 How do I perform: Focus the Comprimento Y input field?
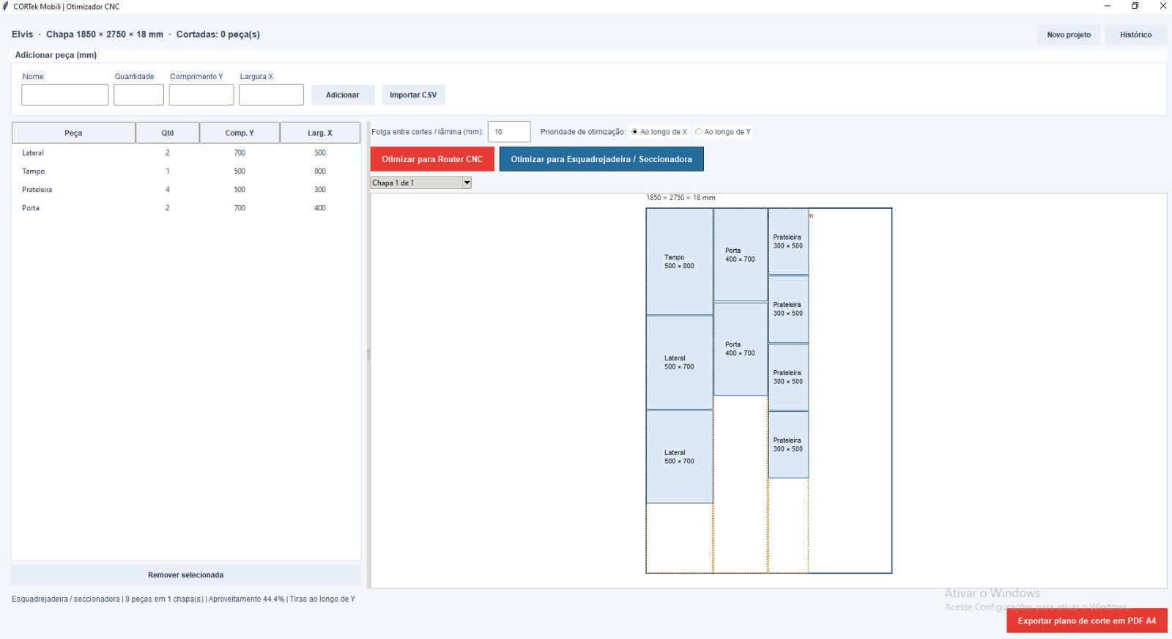(x=201, y=95)
